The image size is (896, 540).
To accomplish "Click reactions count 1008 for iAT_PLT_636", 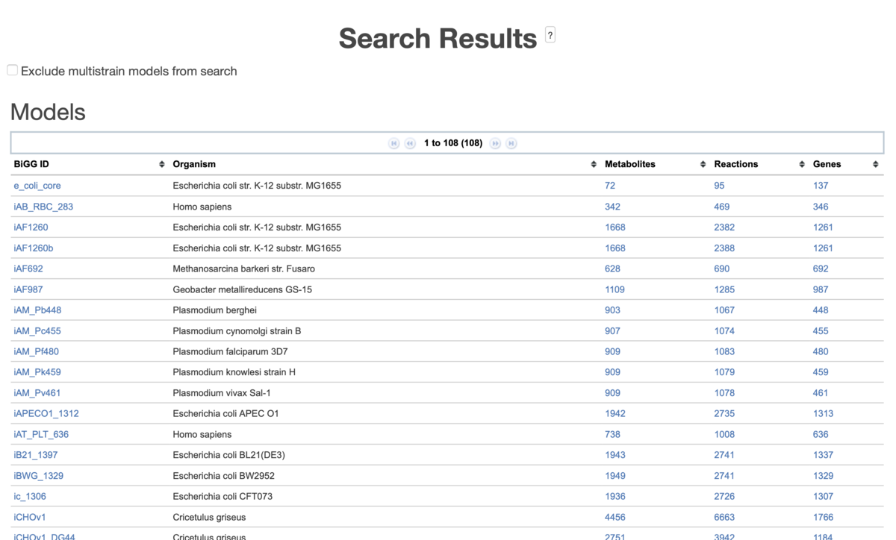I will click(x=724, y=434).
